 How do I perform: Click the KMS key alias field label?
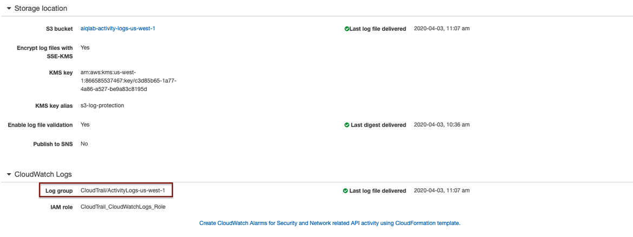click(54, 106)
